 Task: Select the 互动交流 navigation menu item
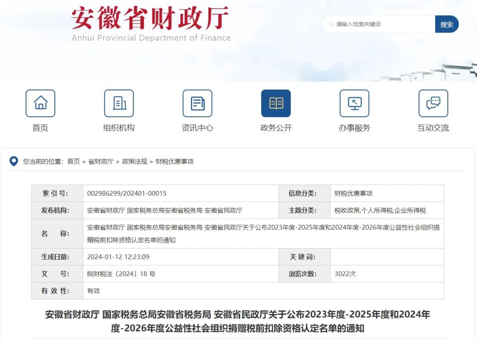(433, 128)
